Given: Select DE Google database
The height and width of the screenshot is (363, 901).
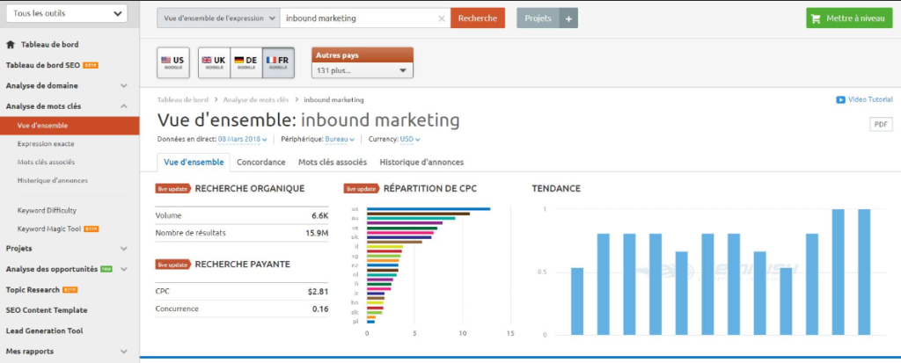Looking at the screenshot, I should [x=246, y=62].
